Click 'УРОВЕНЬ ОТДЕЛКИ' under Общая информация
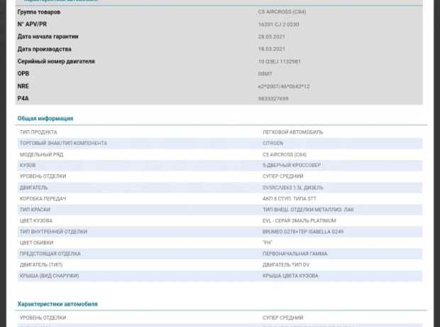This screenshot has height=327, width=440. 43,176
